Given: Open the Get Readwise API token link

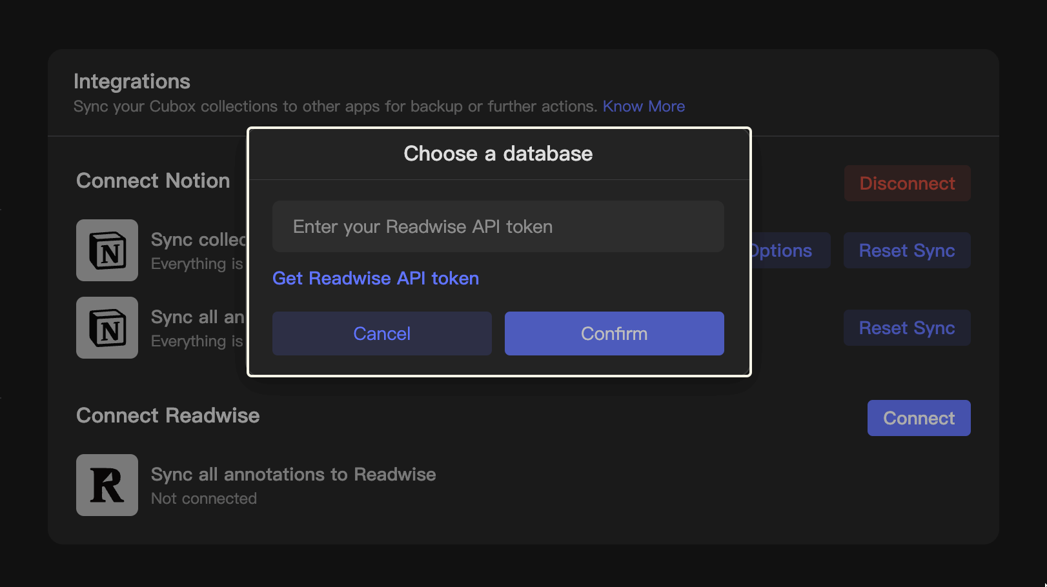Looking at the screenshot, I should point(376,278).
